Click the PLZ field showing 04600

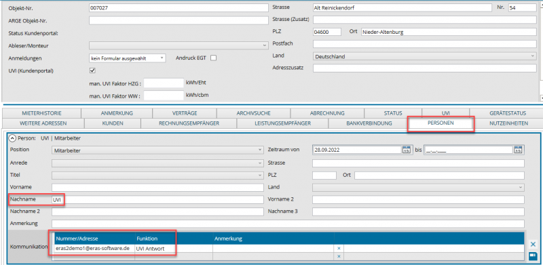pyautogui.click(x=327, y=32)
